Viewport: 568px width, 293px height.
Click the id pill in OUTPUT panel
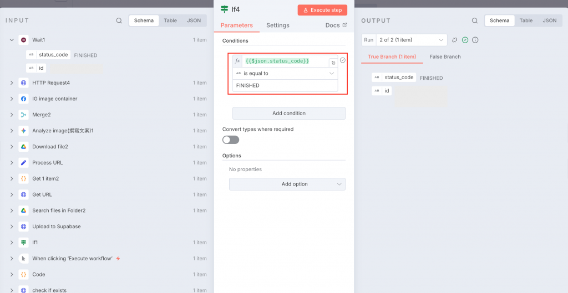(382, 91)
